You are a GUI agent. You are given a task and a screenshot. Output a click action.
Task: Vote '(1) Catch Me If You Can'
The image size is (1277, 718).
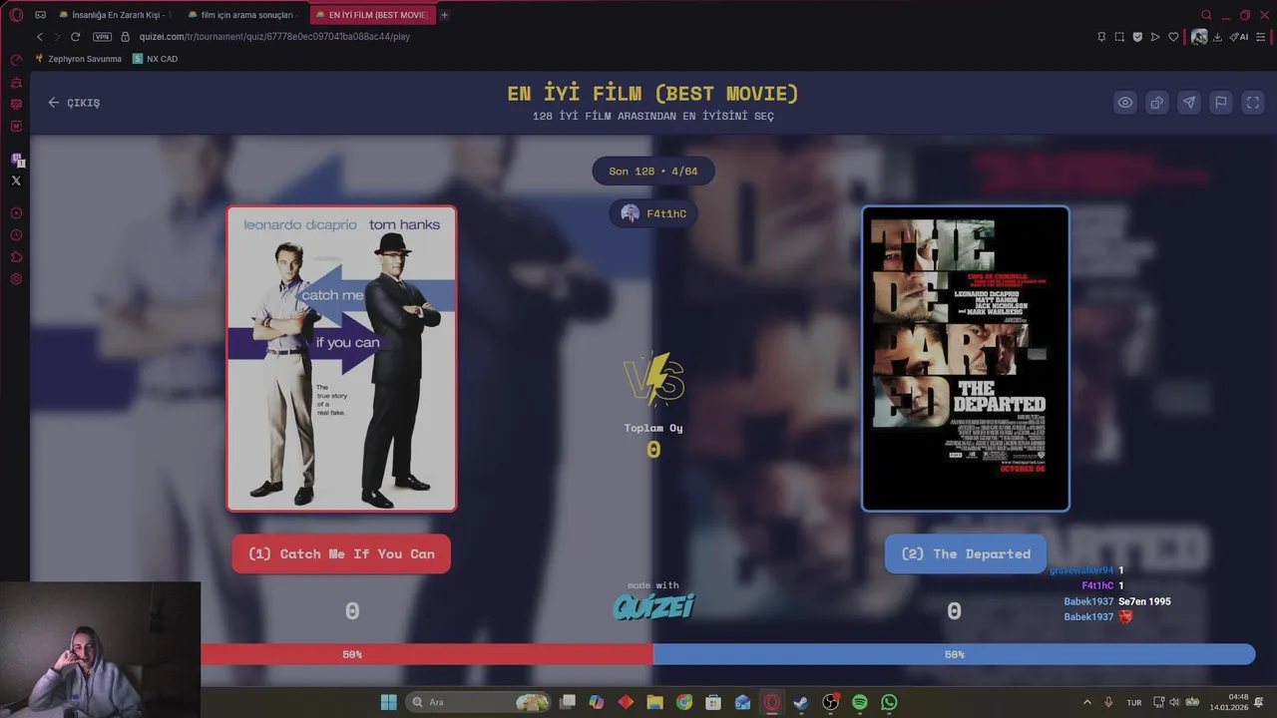tap(341, 553)
